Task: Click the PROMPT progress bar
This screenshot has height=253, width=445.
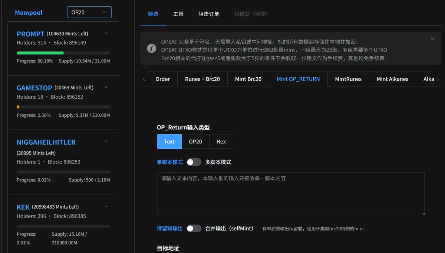Action: [x=63, y=53]
